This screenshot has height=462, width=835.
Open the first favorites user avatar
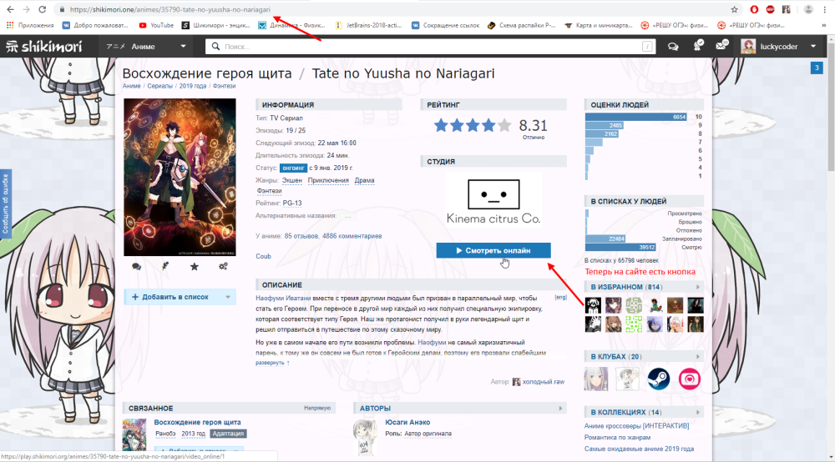pyautogui.click(x=593, y=305)
